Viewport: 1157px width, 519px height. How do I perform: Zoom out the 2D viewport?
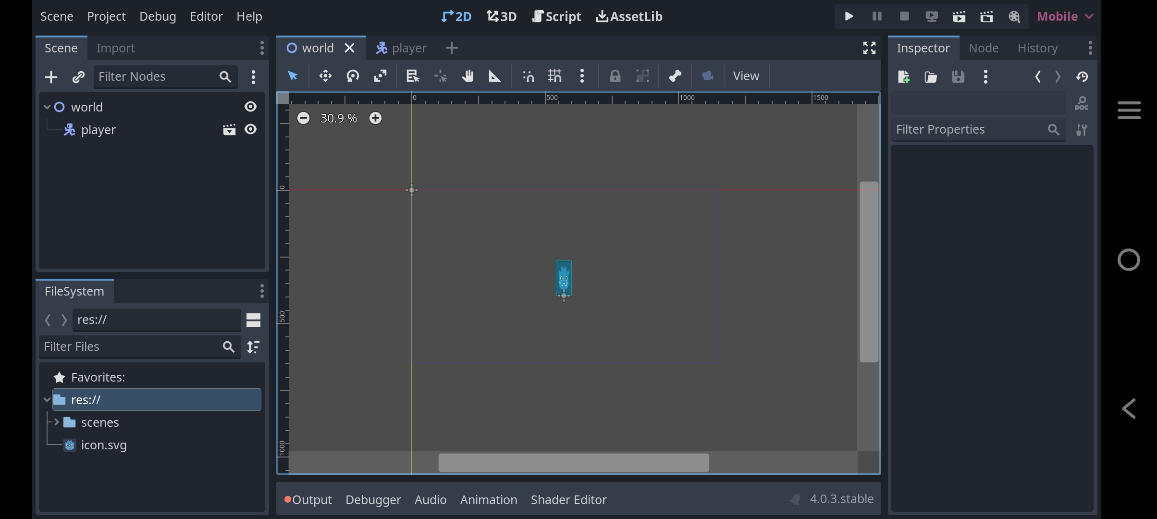pos(304,118)
